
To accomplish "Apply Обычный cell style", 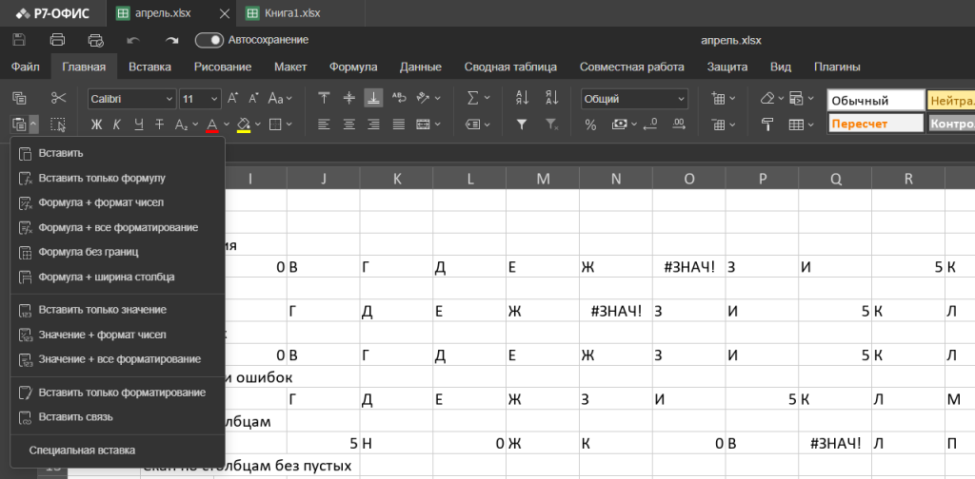I will point(876,101).
